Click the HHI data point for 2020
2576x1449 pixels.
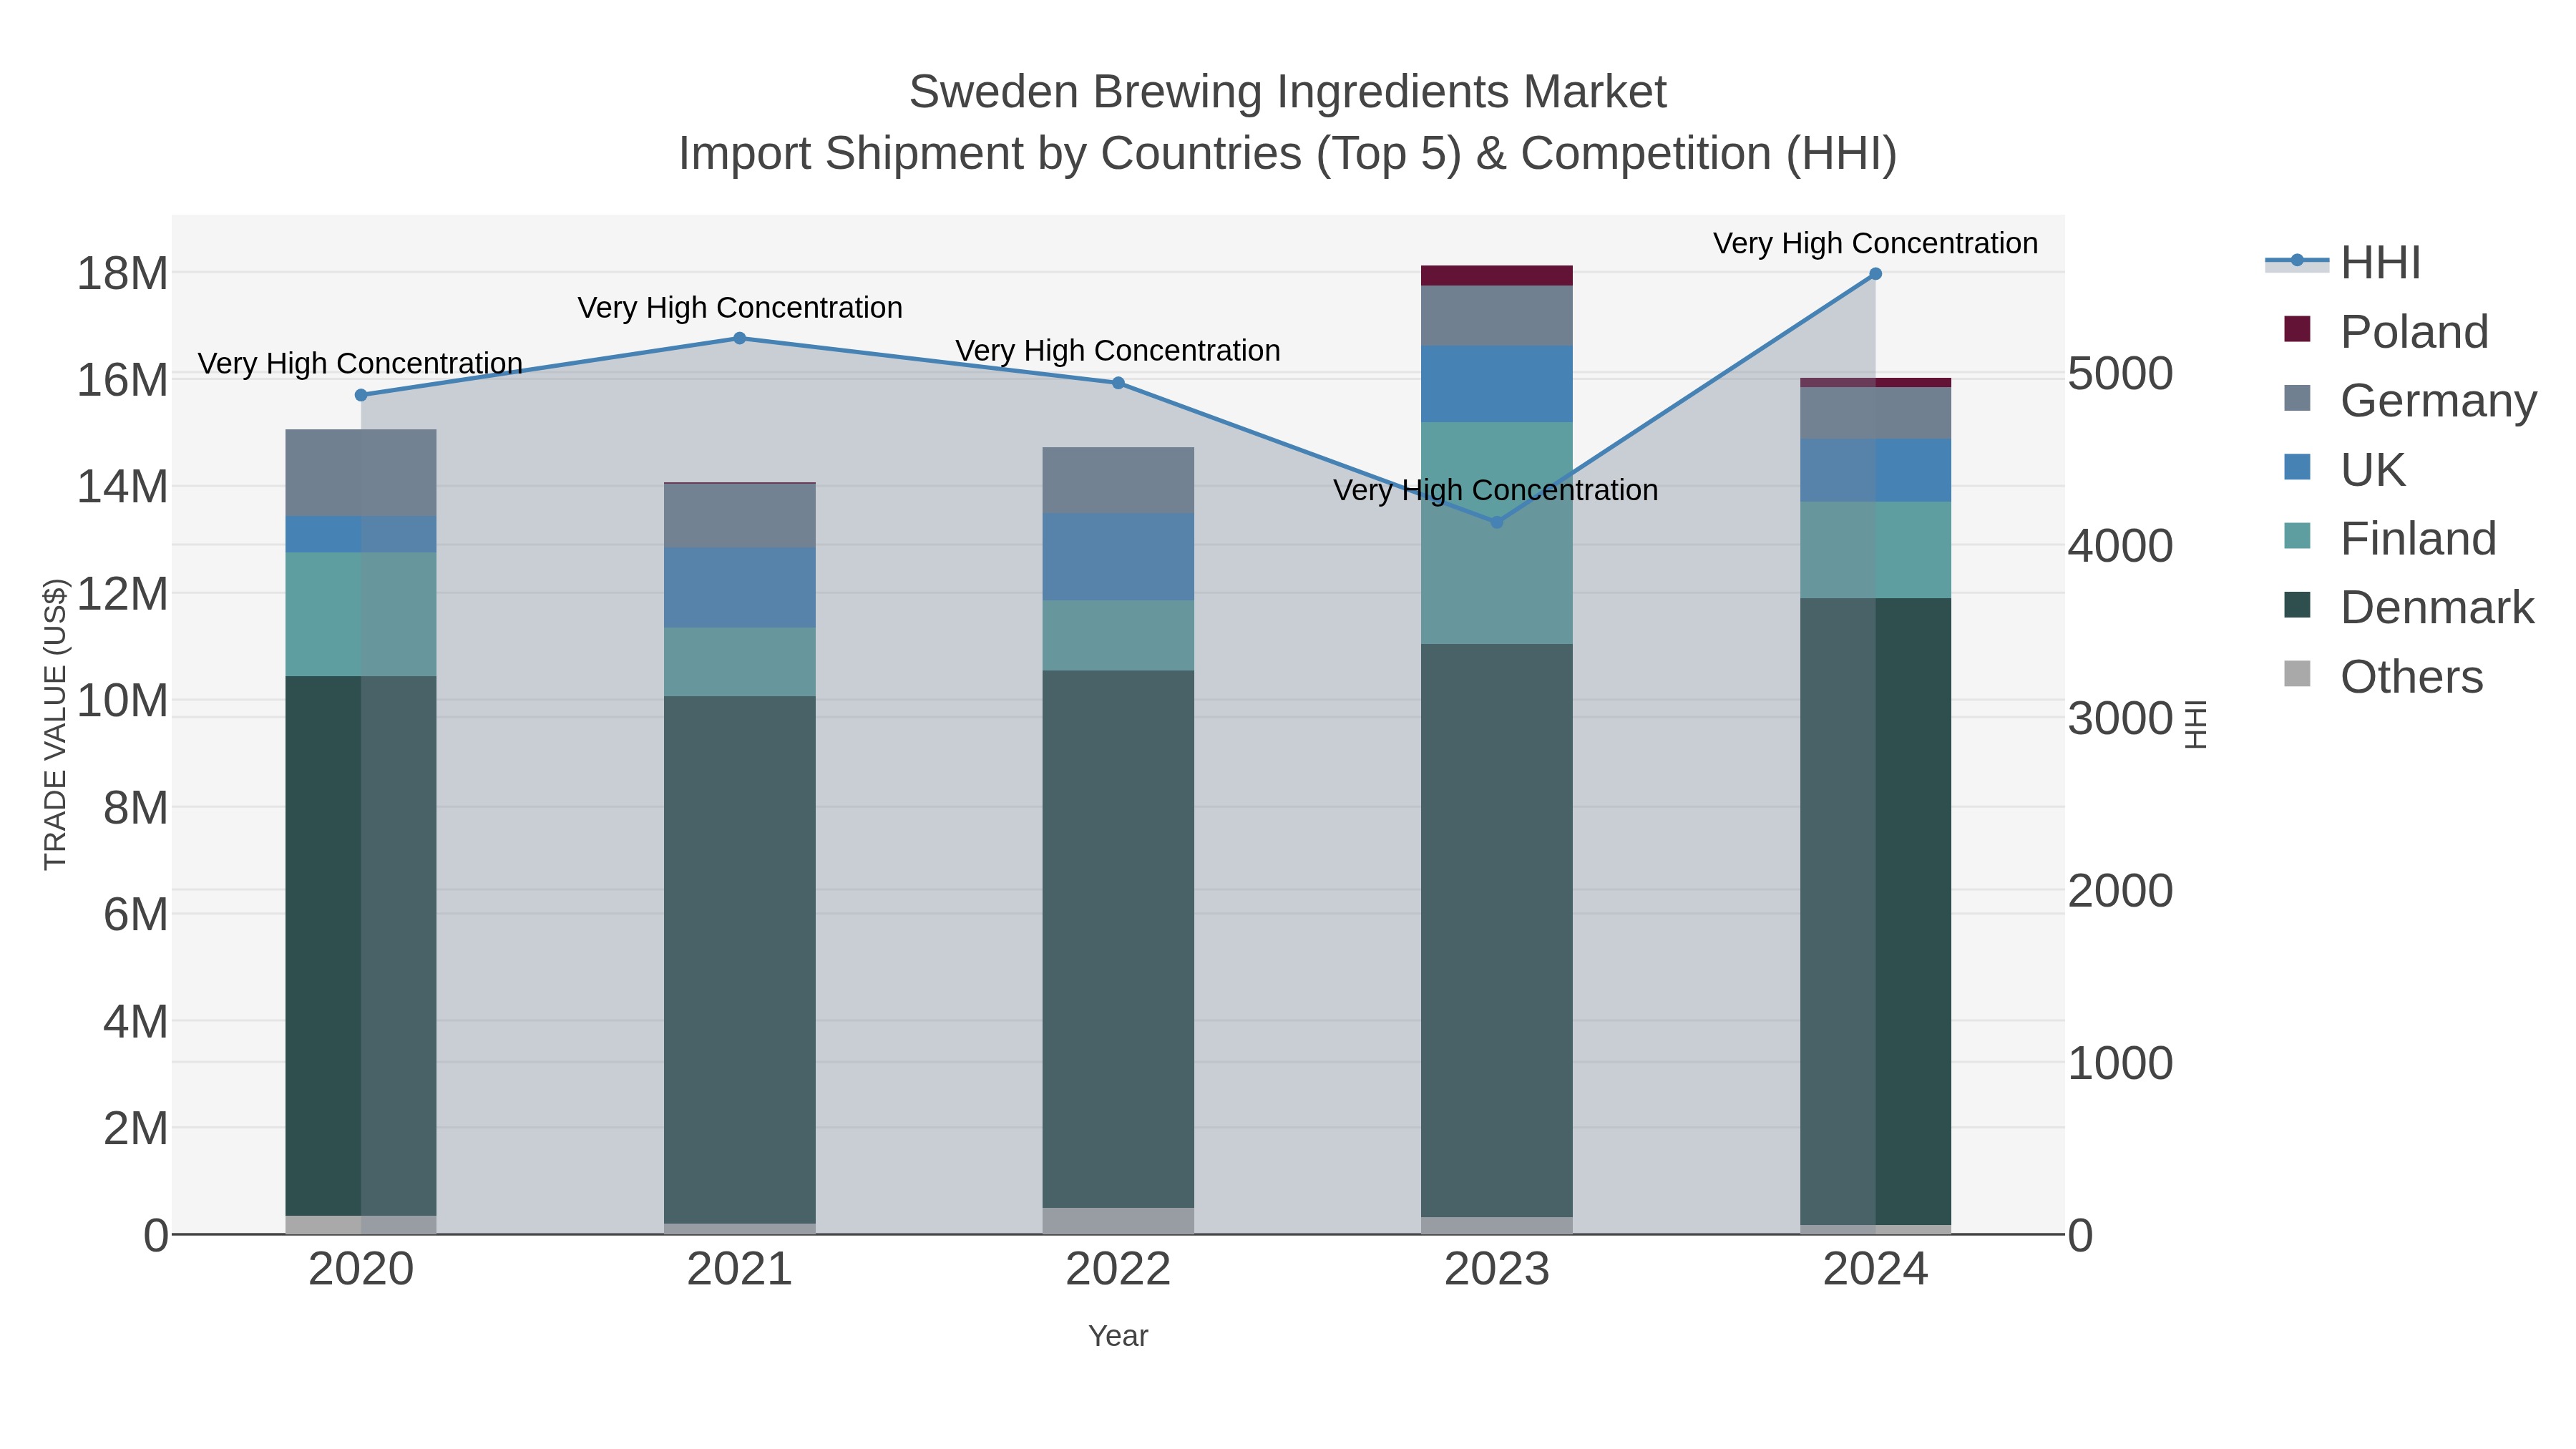(361, 395)
